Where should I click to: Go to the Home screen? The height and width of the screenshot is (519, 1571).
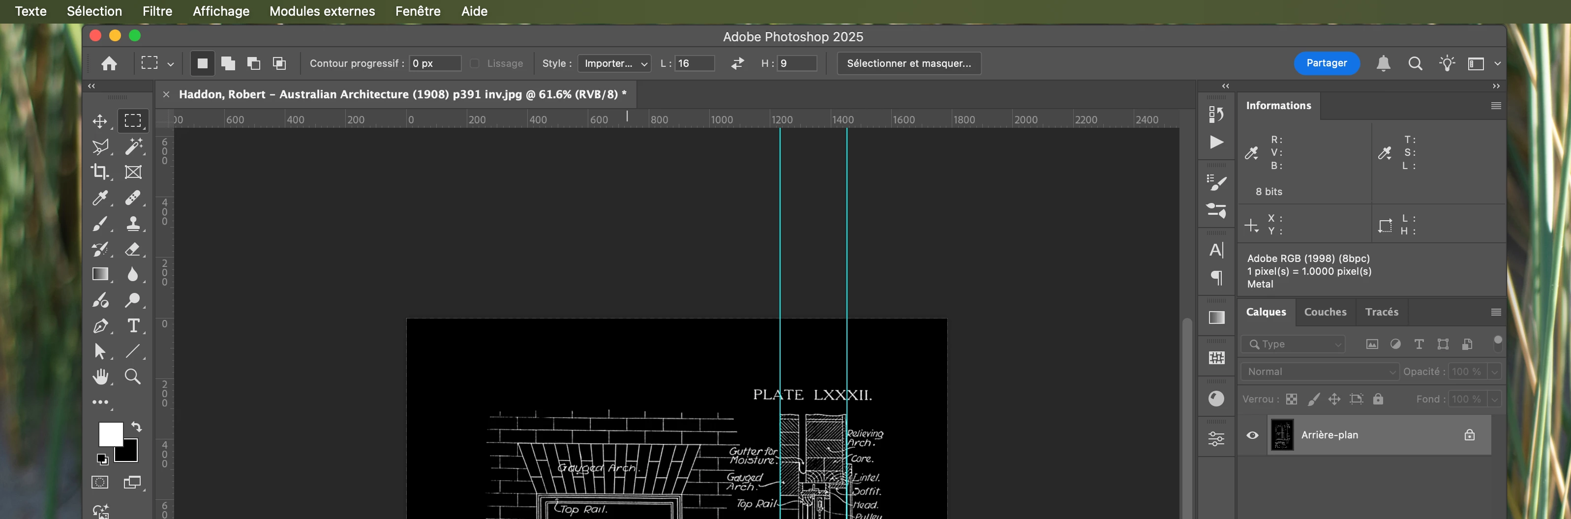coord(109,63)
